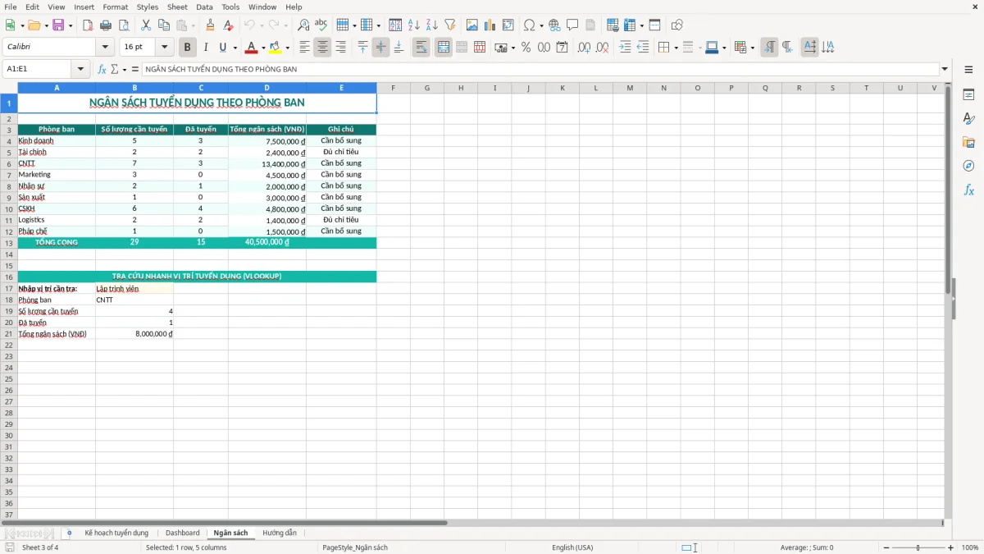Viewport: 984px width, 554px height.
Task: Expand the formula bar arrow
Action: click(945, 69)
